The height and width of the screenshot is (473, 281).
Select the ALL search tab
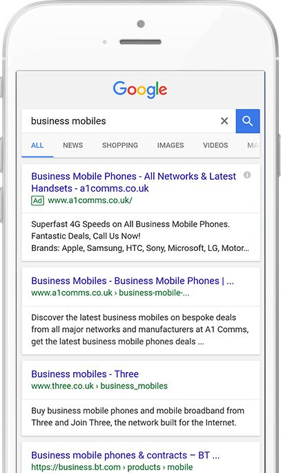pos(37,145)
